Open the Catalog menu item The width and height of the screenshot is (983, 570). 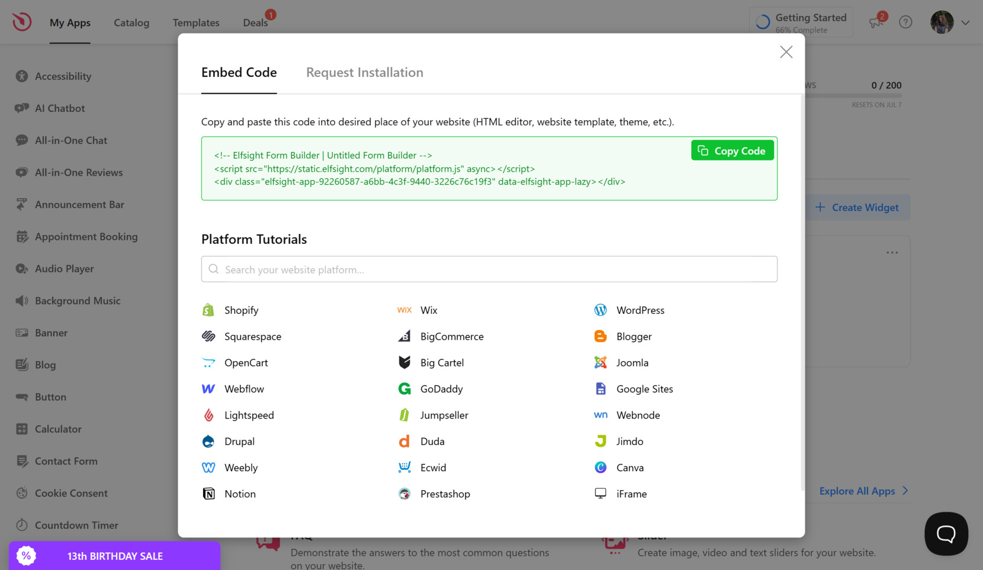tap(131, 22)
